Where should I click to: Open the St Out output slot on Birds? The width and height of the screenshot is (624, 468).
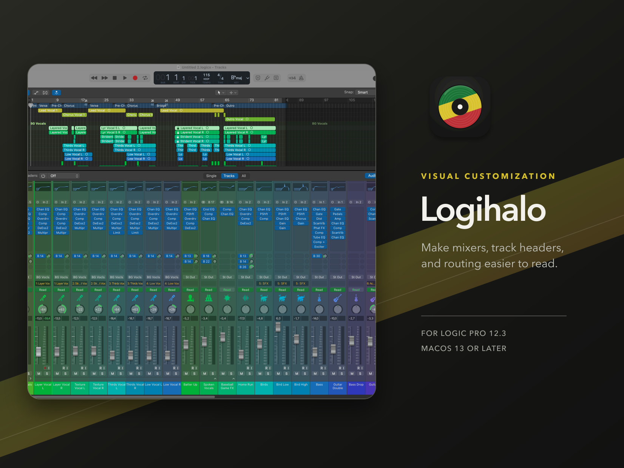(264, 277)
